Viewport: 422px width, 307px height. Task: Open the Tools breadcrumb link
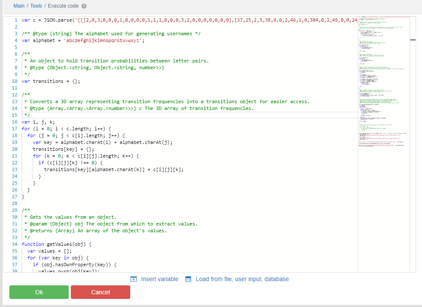point(36,6)
